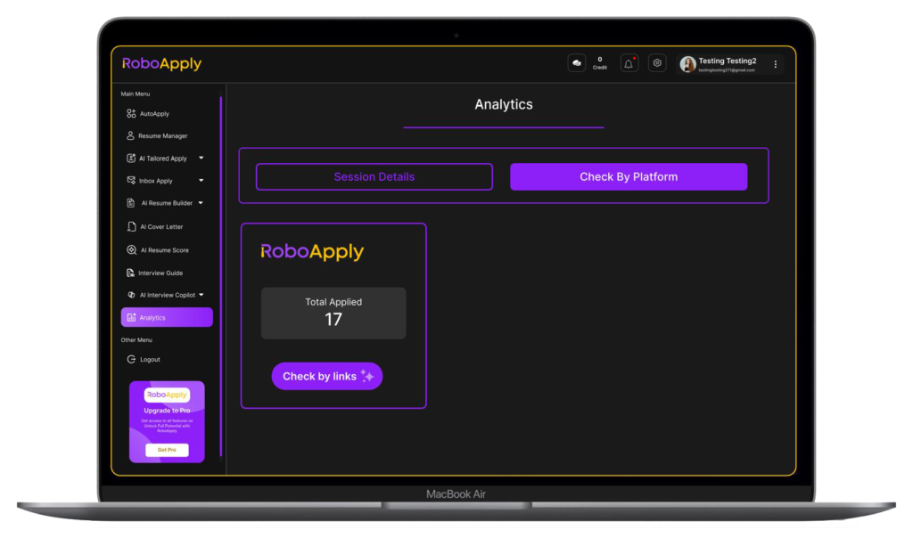This screenshot has width=913, height=538.
Task: Open notifications via the bell icon
Action: click(x=629, y=63)
